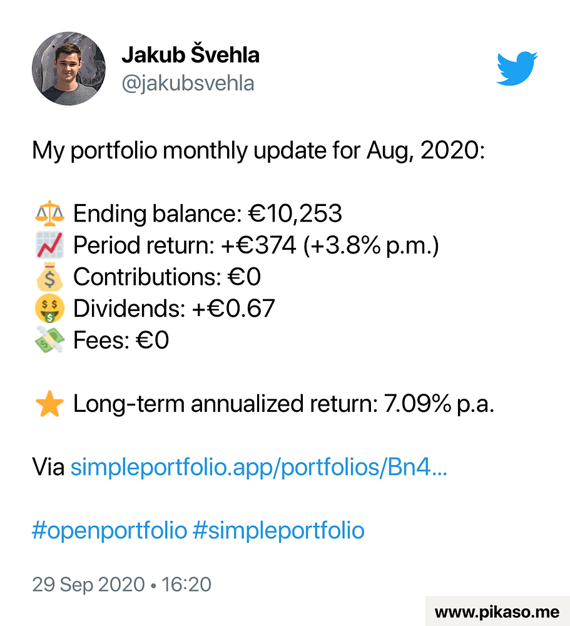Select the Jakub Švehla display name
This screenshot has height=626, width=570.
(x=190, y=54)
